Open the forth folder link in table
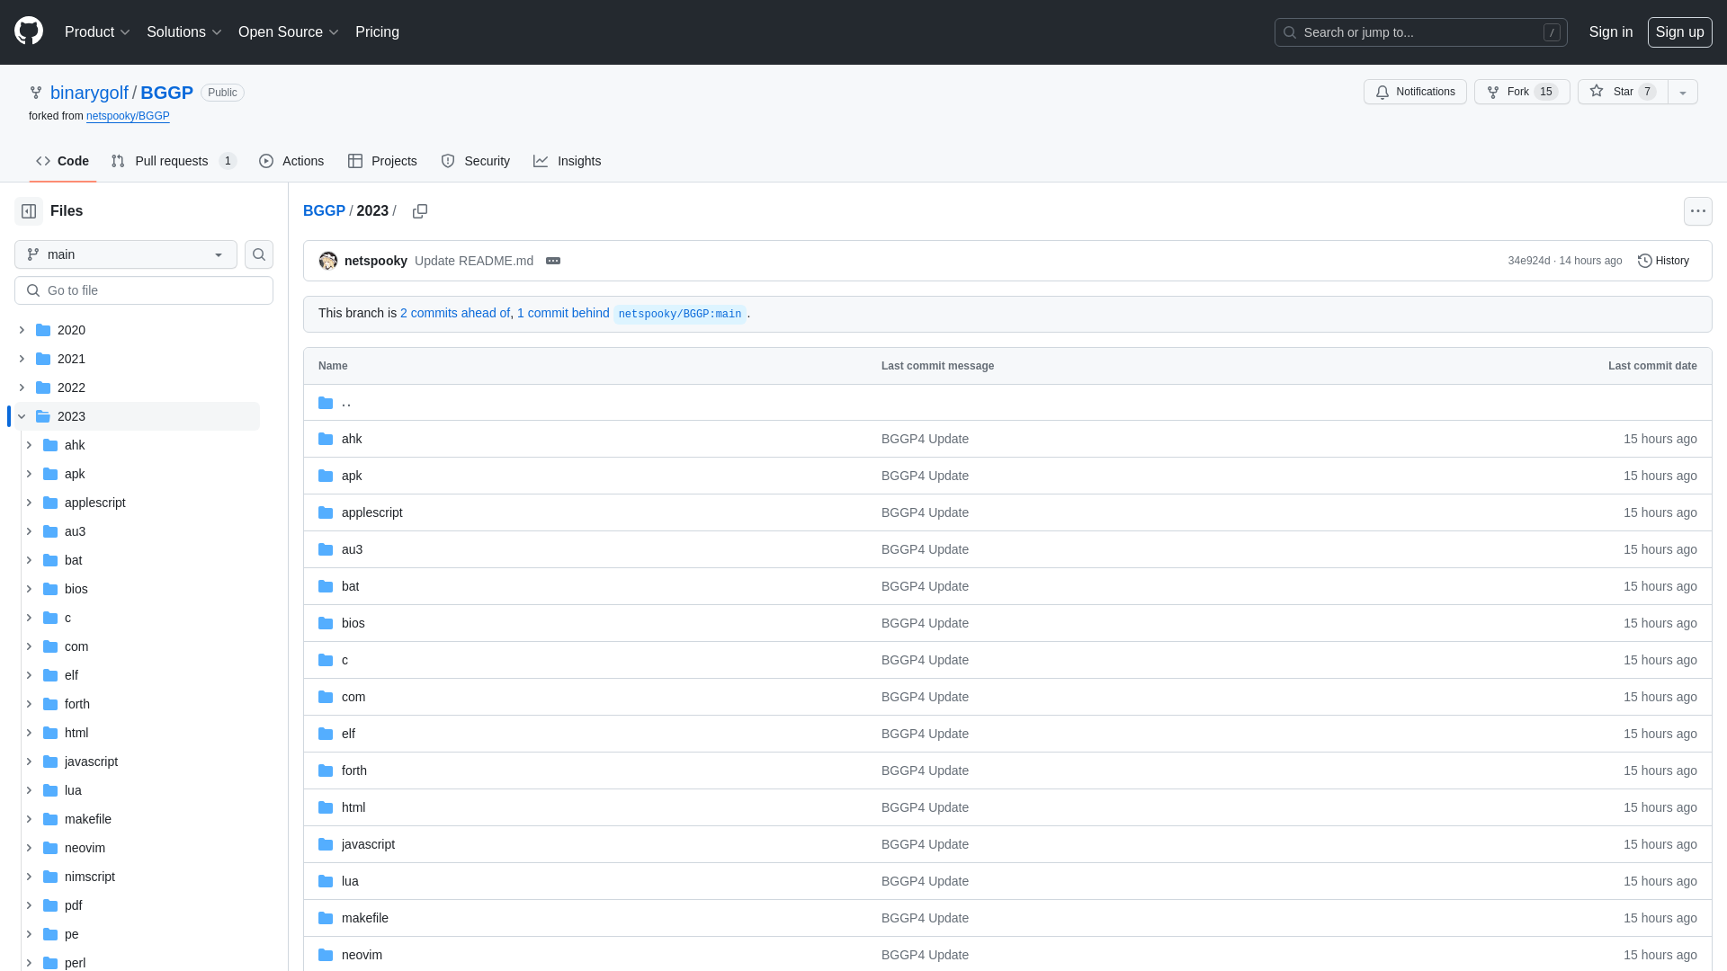Image resolution: width=1727 pixels, height=971 pixels. [354, 771]
